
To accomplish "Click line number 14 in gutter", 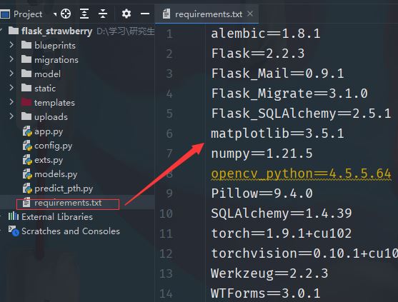I will tap(166, 294).
